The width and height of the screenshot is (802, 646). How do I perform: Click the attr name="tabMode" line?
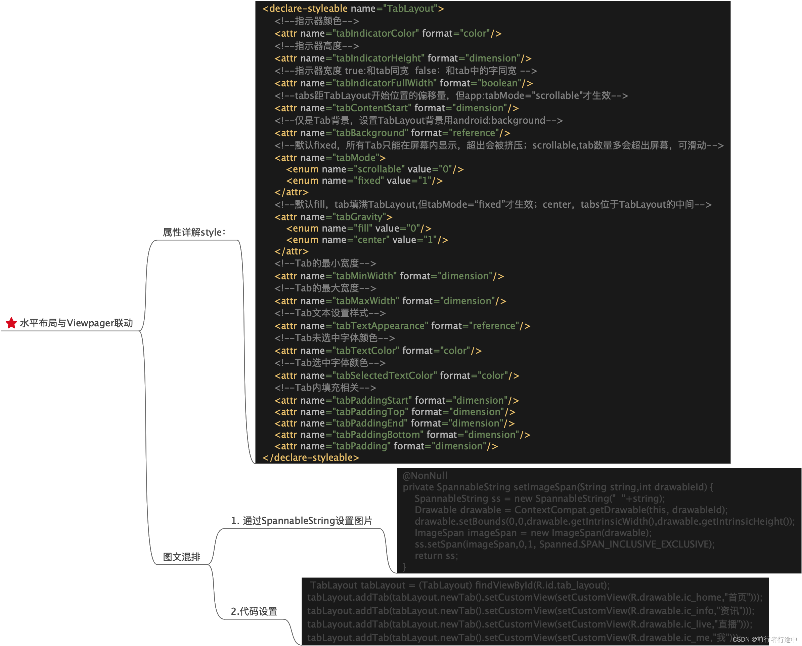(330, 158)
